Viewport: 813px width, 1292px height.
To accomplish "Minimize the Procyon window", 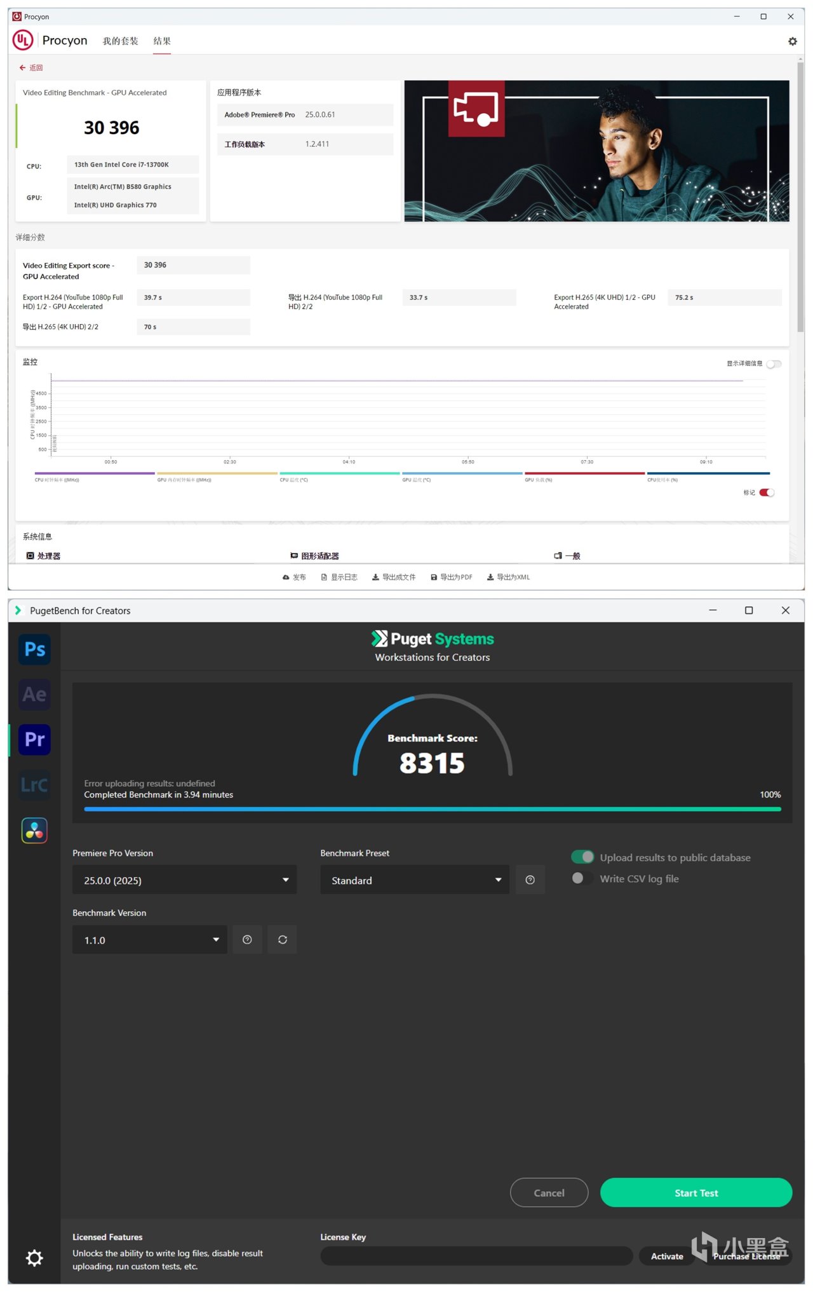I will click(x=737, y=17).
